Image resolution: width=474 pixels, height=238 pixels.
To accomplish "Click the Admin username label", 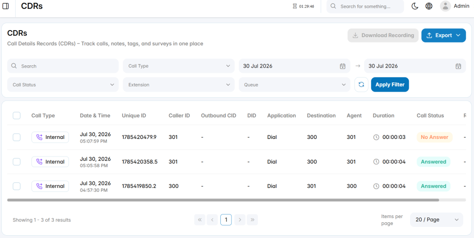I will pyautogui.click(x=462, y=6).
